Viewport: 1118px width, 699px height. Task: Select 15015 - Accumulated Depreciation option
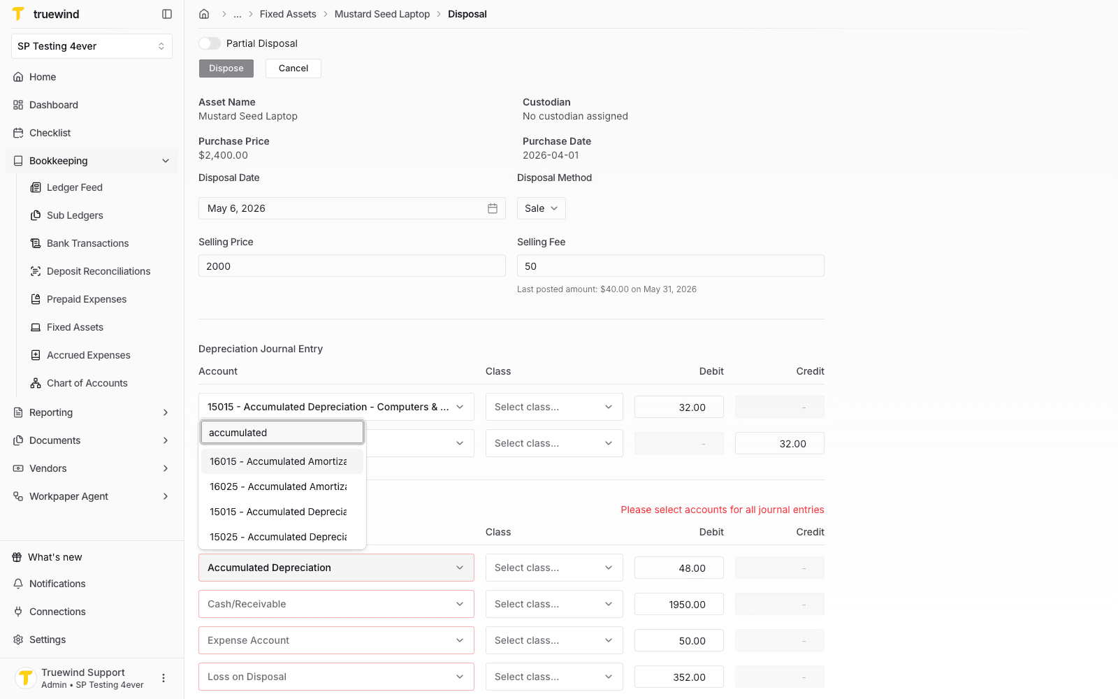282,512
